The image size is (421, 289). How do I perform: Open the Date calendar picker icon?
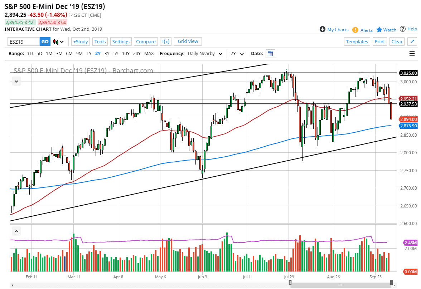tap(270, 53)
